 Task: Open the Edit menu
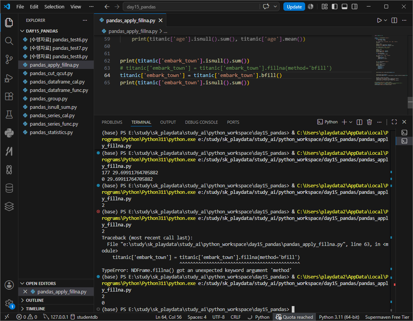(x=34, y=7)
